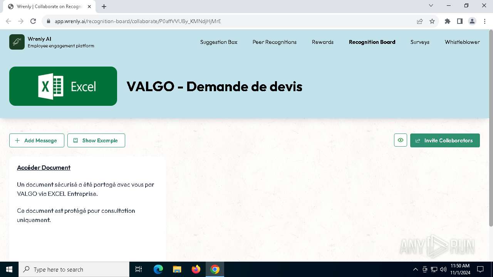Open File Explorer from taskbar
Viewport: 493px width, 277px height.
177,269
